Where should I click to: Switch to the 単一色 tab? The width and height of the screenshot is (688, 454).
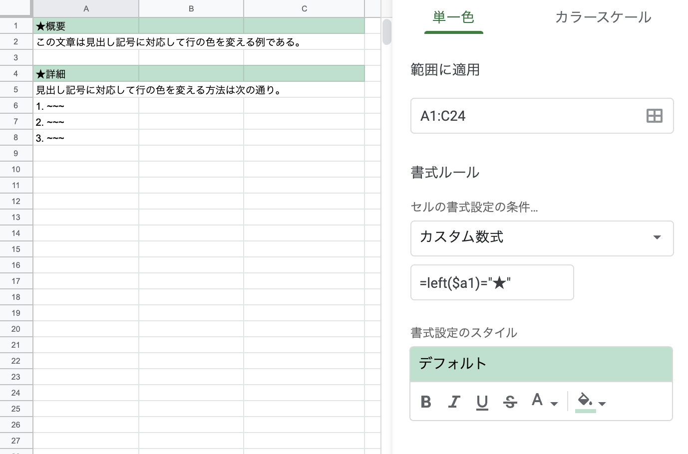(453, 17)
